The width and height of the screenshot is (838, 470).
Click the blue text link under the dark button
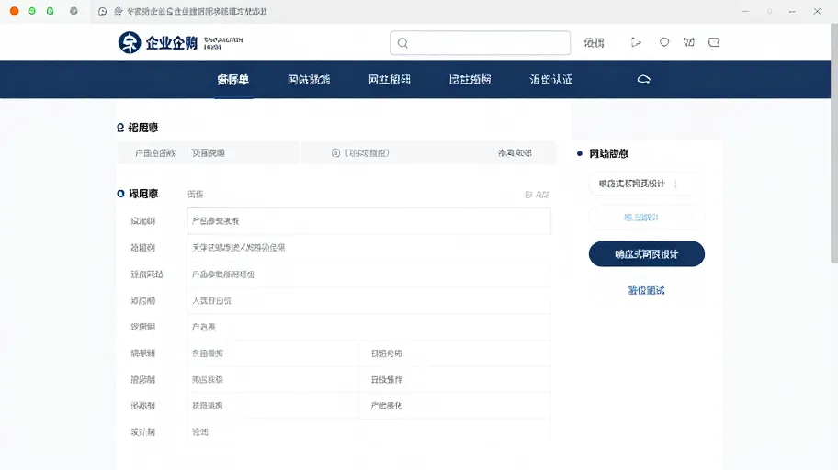click(x=646, y=291)
